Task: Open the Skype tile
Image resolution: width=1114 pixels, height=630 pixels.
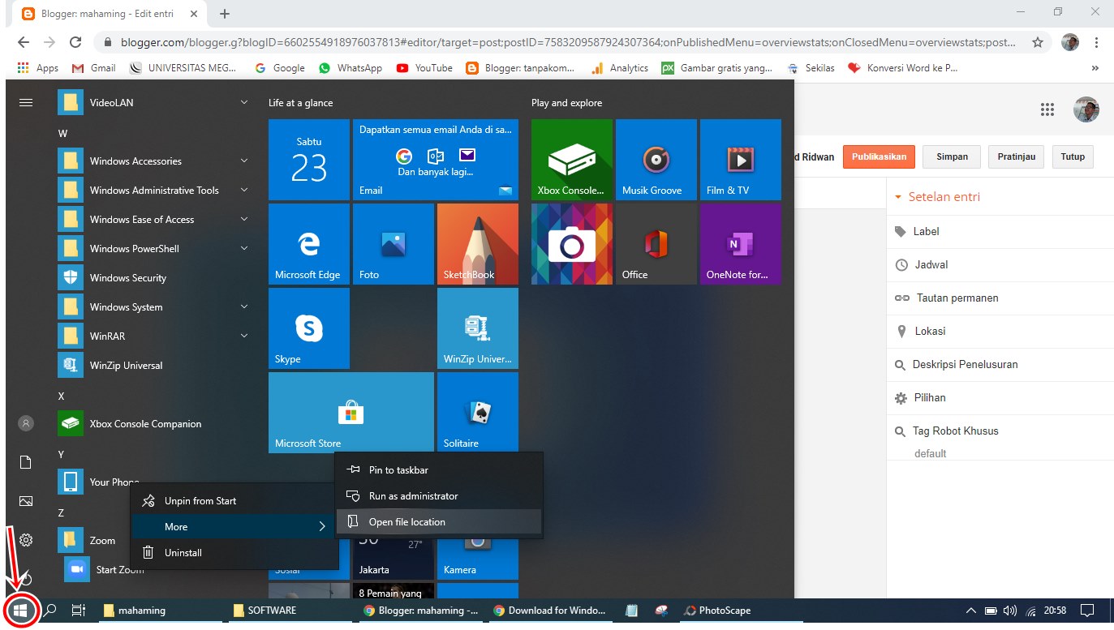Action: coord(308,328)
